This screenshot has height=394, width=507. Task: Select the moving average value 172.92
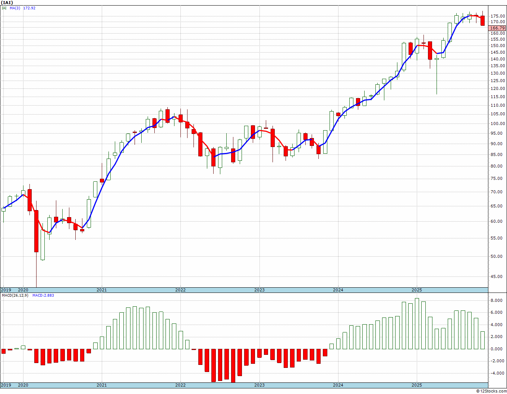point(29,8)
